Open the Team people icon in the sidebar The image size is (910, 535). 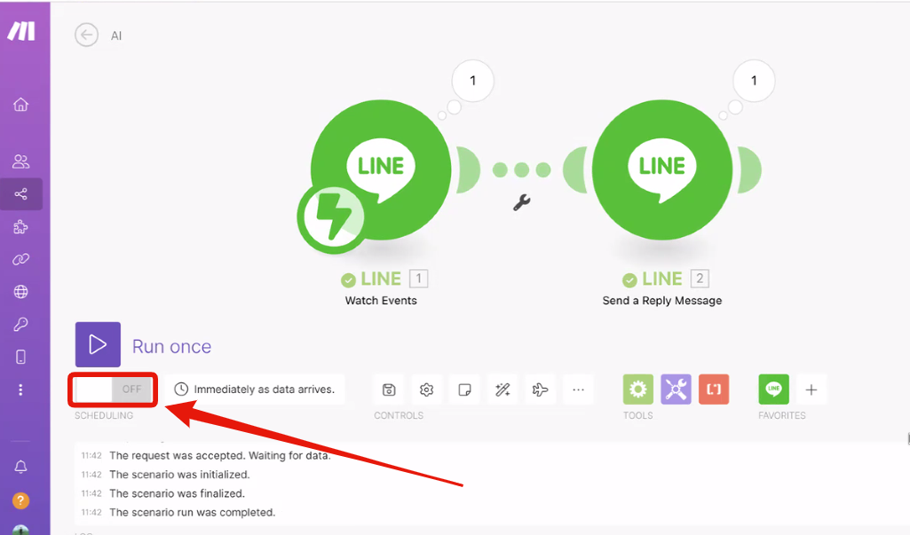[x=21, y=161]
